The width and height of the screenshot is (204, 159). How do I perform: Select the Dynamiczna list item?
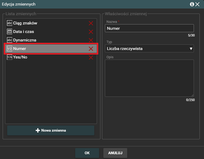25,40
